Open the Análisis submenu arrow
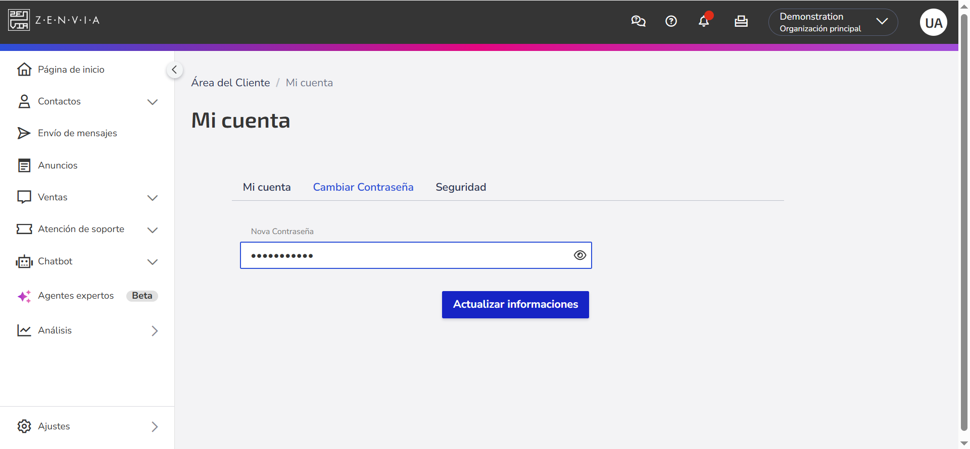The height and width of the screenshot is (449, 970). [x=155, y=331]
